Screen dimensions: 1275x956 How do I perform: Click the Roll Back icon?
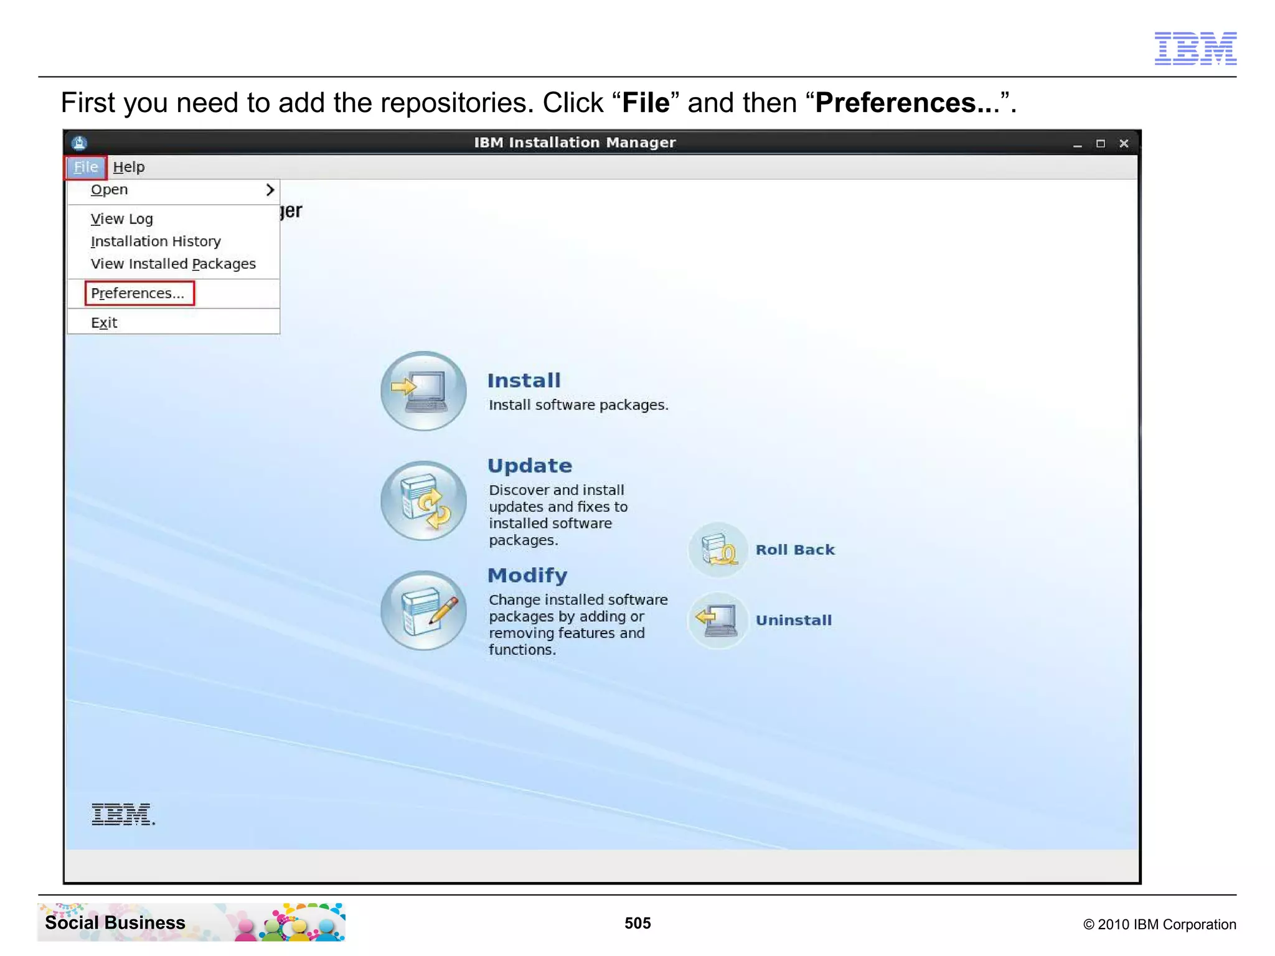[718, 550]
